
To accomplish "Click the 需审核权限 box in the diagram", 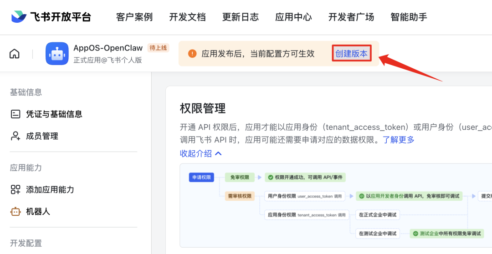I will coord(240,196).
